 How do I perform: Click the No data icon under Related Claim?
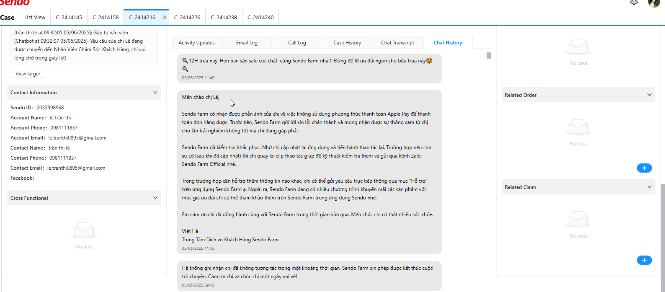click(x=578, y=218)
